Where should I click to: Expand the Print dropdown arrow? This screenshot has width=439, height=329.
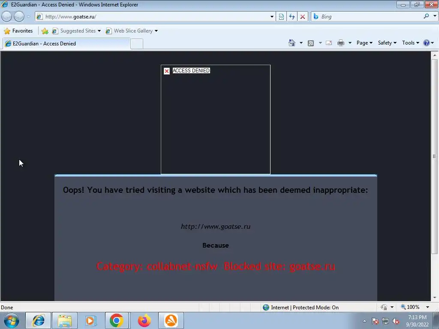350,43
